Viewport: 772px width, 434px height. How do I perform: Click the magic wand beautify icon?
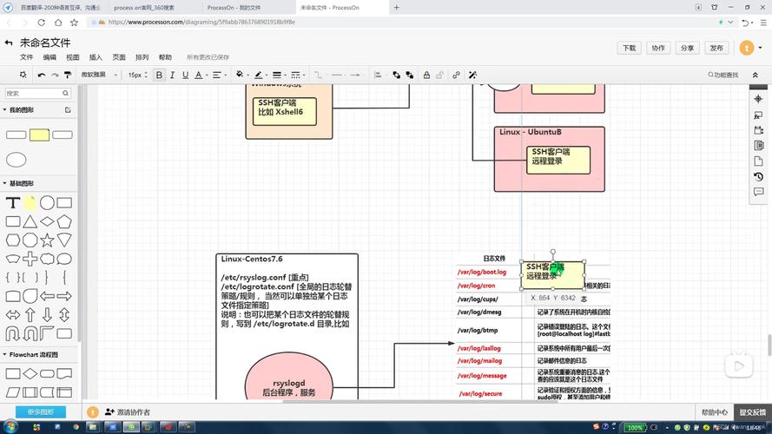(472, 75)
